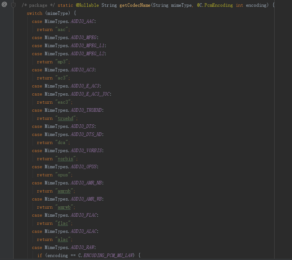Click the AUDIO_RAW constant

(x=82, y=247)
